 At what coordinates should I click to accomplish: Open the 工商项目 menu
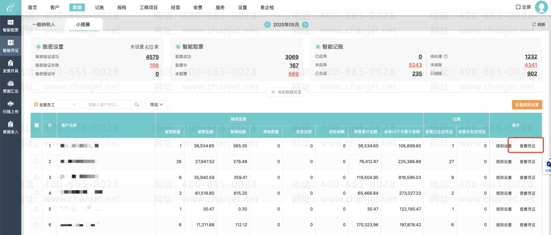point(148,7)
